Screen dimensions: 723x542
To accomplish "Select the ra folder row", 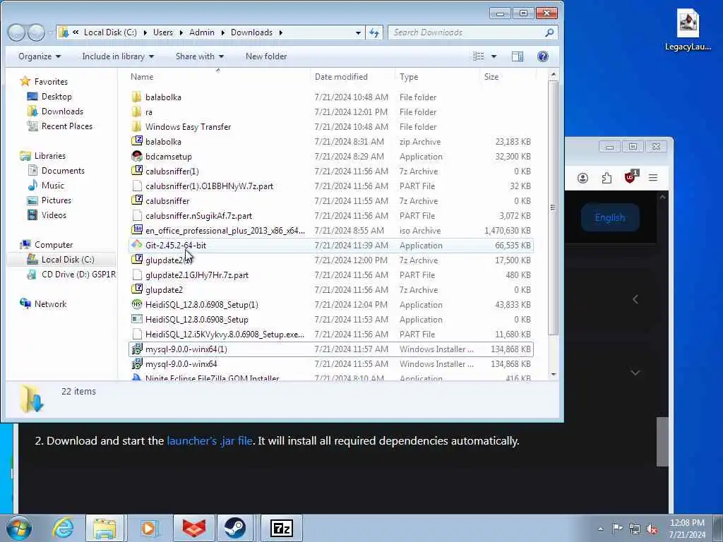I will coord(331,112).
